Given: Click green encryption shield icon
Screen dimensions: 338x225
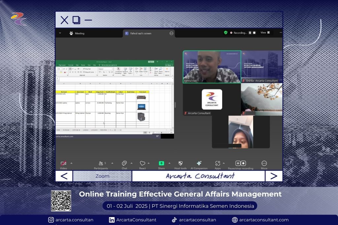Looking at the screenshot, I should pyautogui.click(x=226, y=33).
